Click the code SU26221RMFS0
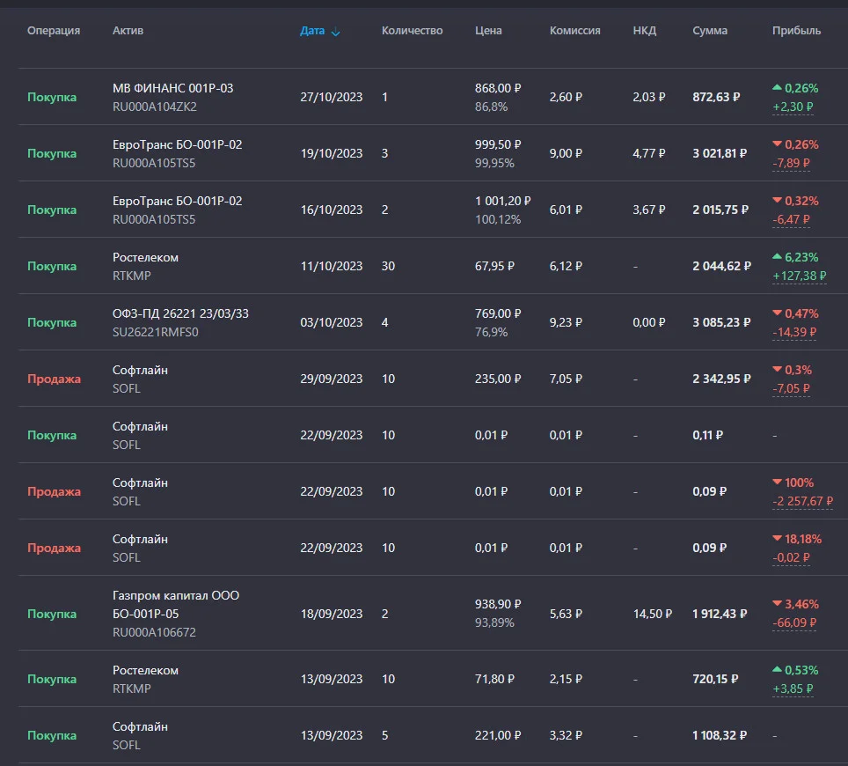Screen dimensions: 848x766 coord(155,332)
